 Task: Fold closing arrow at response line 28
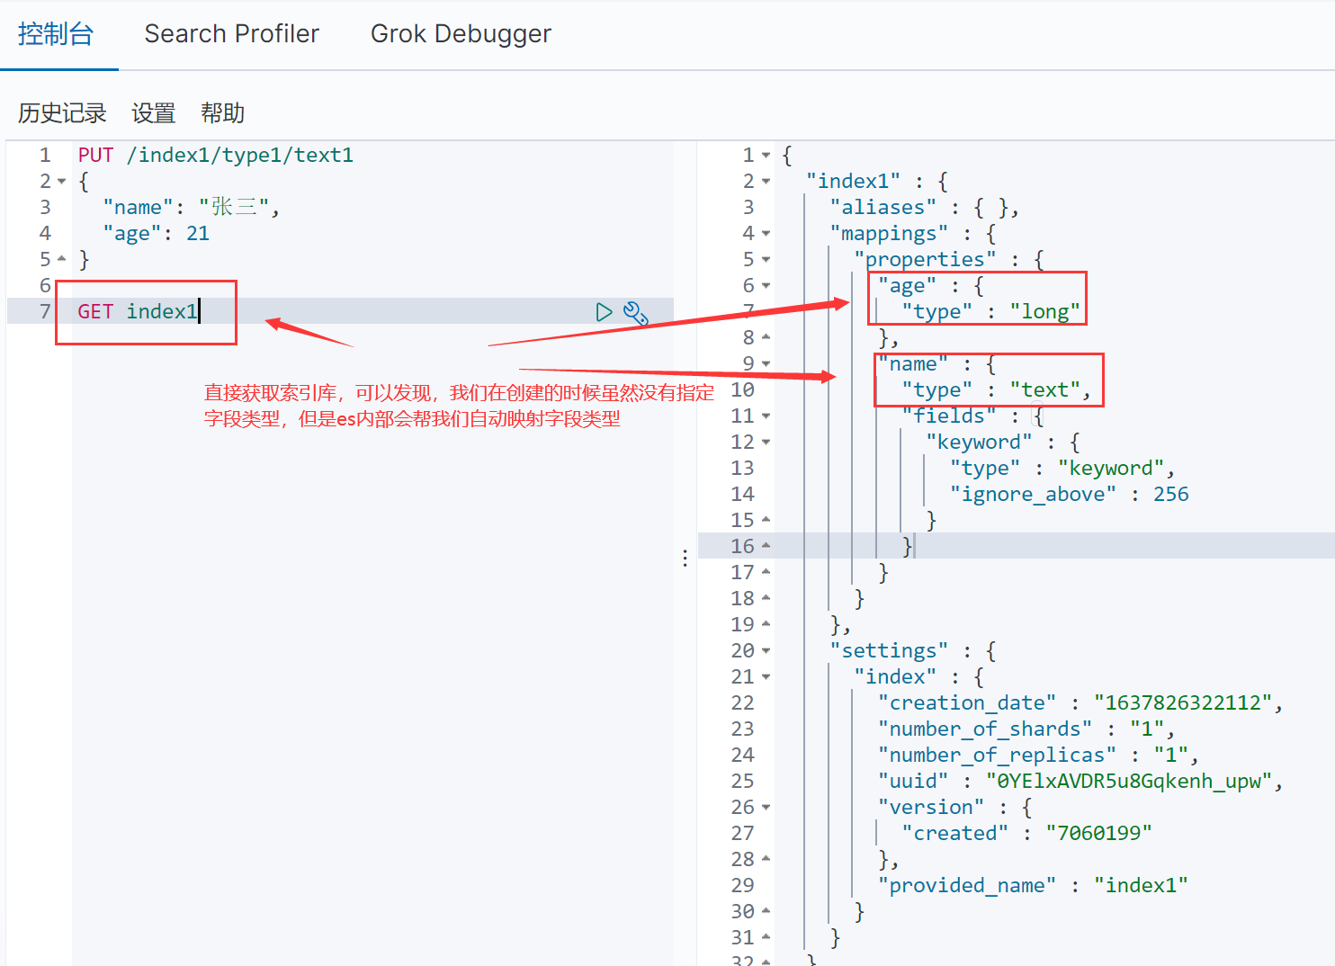click(x=766, y=860)
